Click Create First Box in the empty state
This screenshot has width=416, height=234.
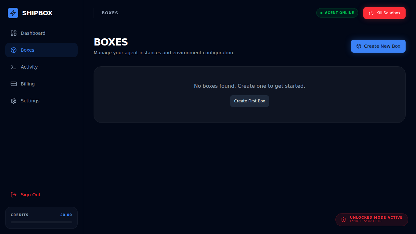249,101
